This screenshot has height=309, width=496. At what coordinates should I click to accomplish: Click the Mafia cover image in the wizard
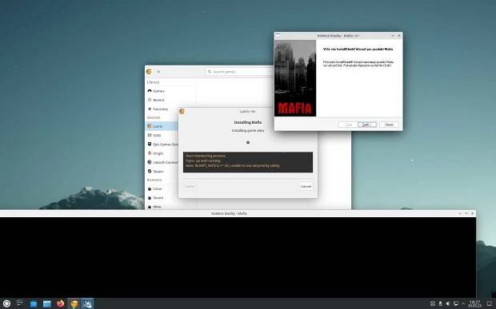click(x=295, y=78)
